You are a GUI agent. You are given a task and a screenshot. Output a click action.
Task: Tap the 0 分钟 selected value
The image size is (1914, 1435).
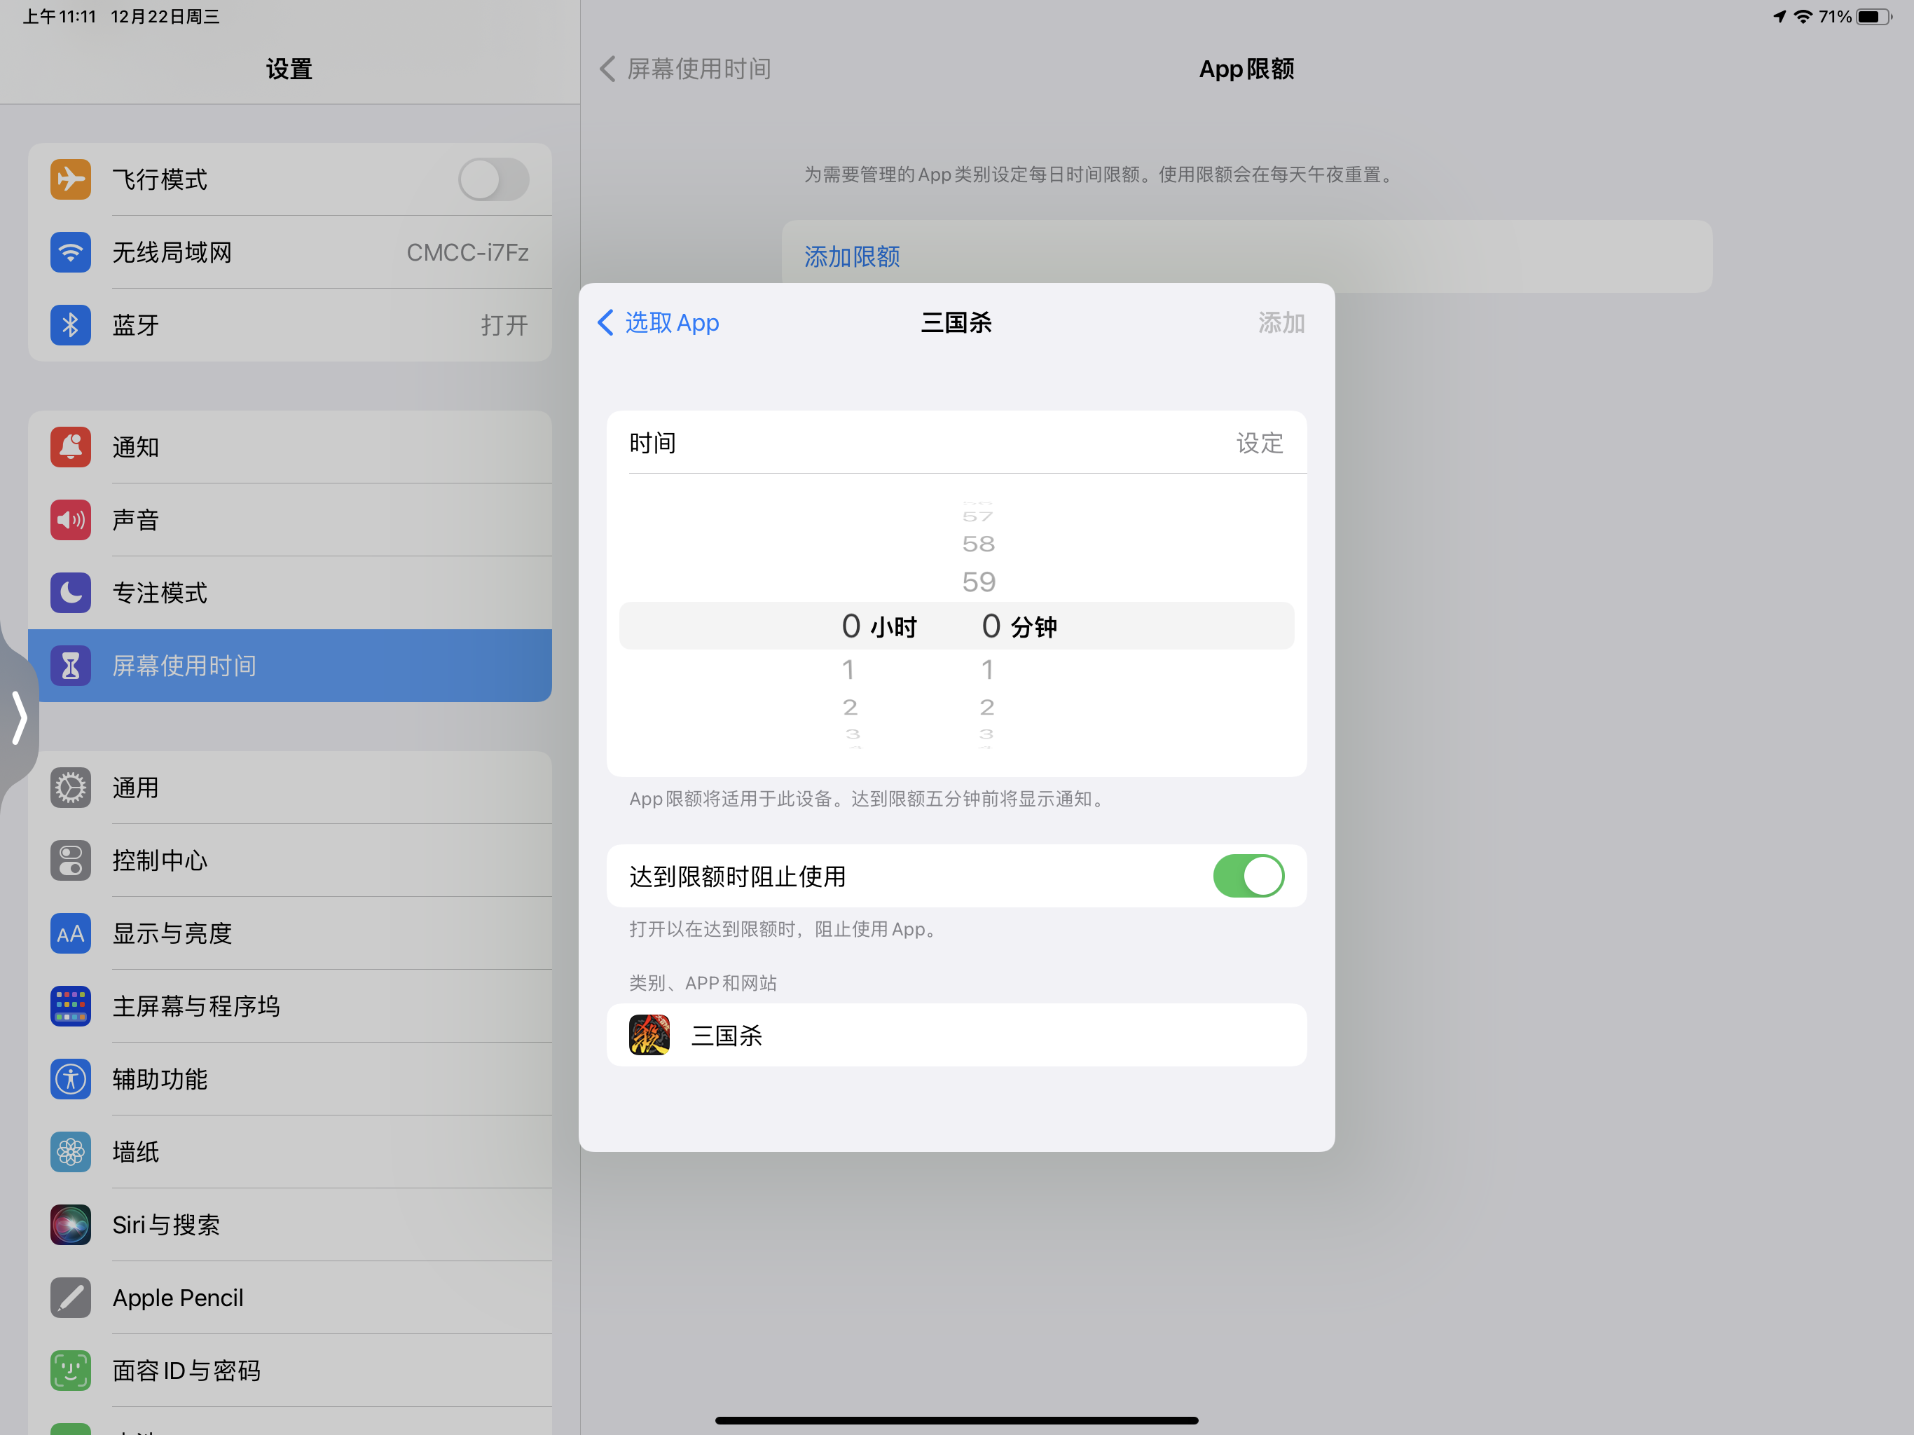1019,626
